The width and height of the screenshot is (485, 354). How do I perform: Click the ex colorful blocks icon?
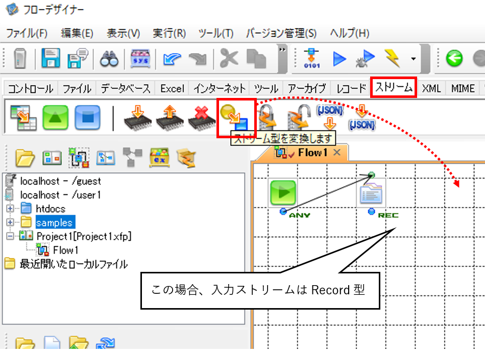coord(159,158)
